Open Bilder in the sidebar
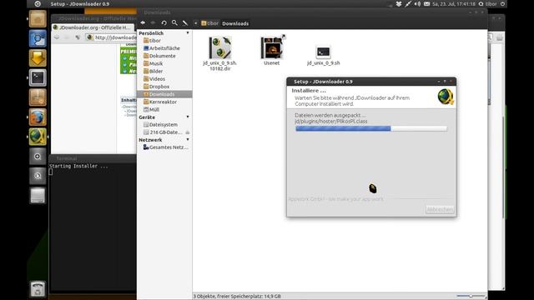Image resolution: width=534 pixels, height=300 pixels. [x=164, y=71]
